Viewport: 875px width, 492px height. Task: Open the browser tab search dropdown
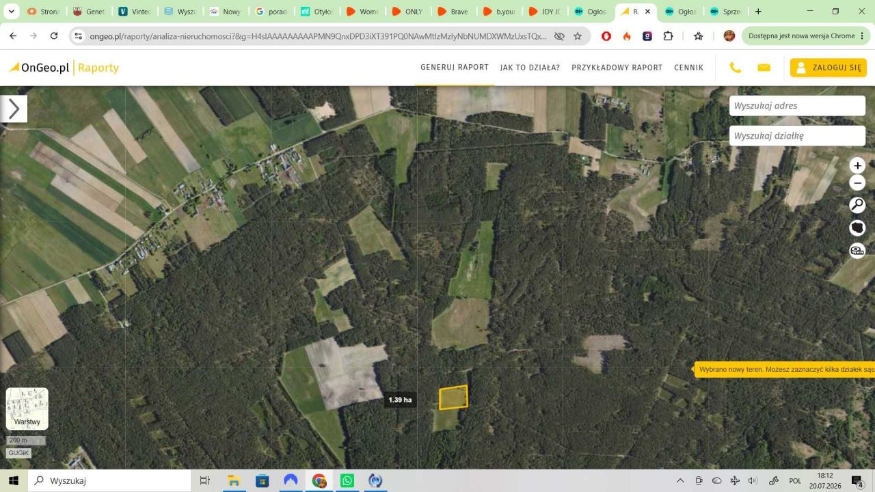tap(11, 12)
